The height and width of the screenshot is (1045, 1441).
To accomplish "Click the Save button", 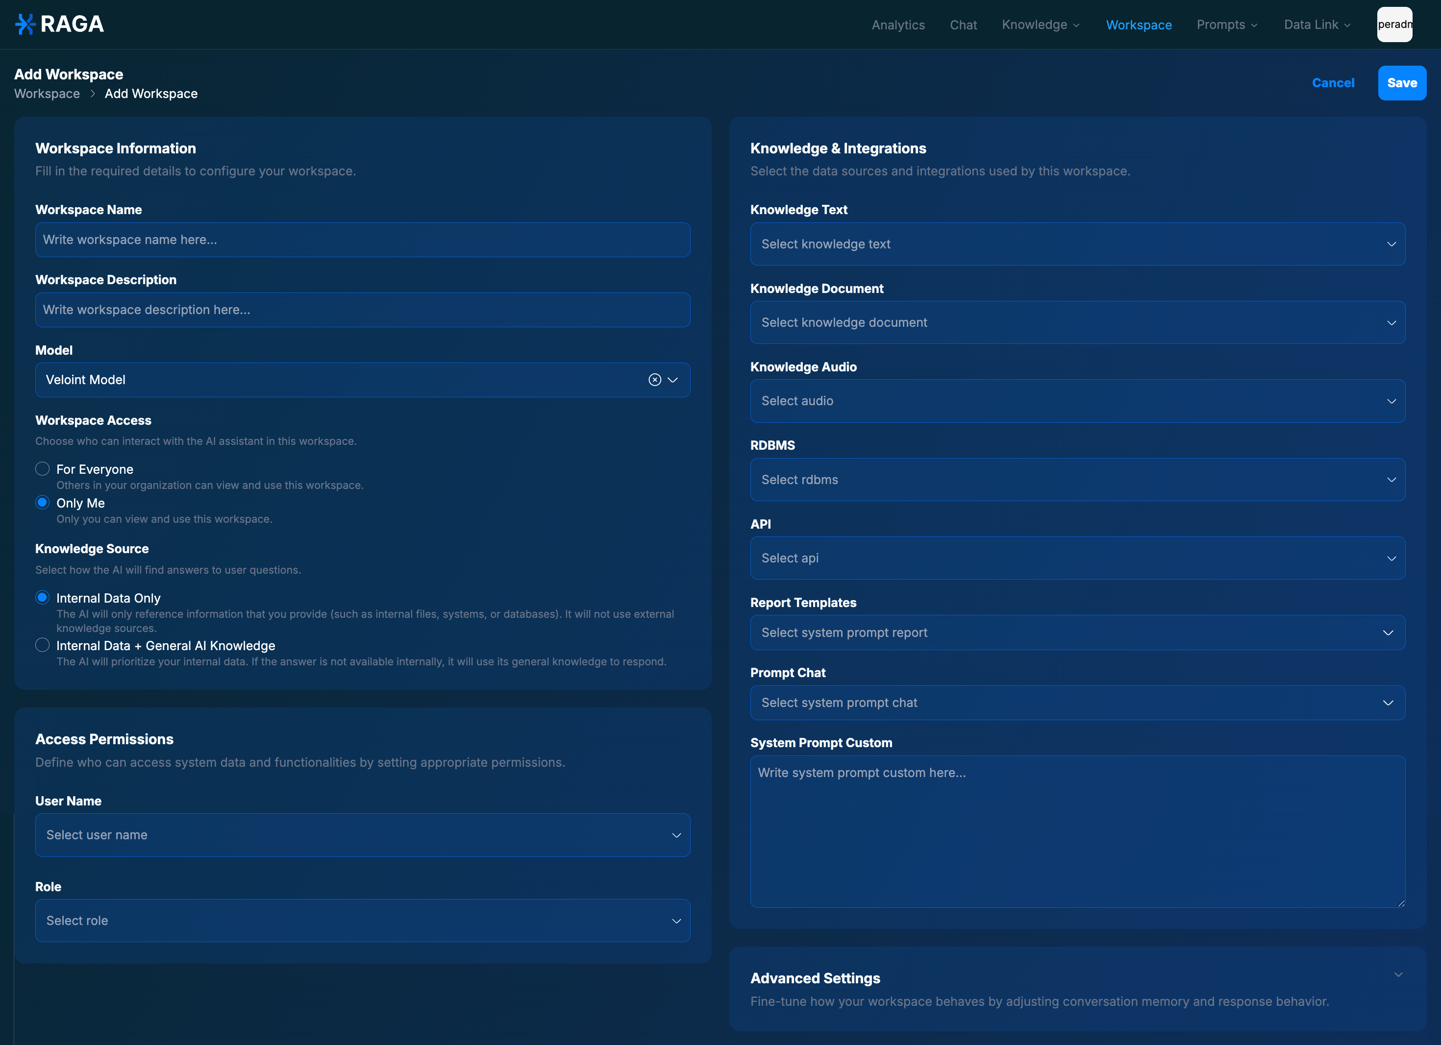I will coord(1402,83).
